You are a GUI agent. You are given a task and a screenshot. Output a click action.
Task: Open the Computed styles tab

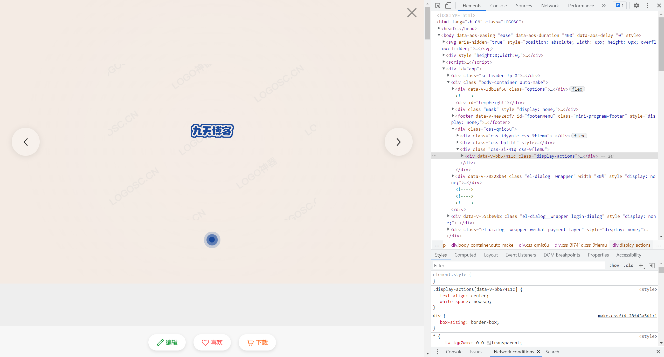(465, 255)
